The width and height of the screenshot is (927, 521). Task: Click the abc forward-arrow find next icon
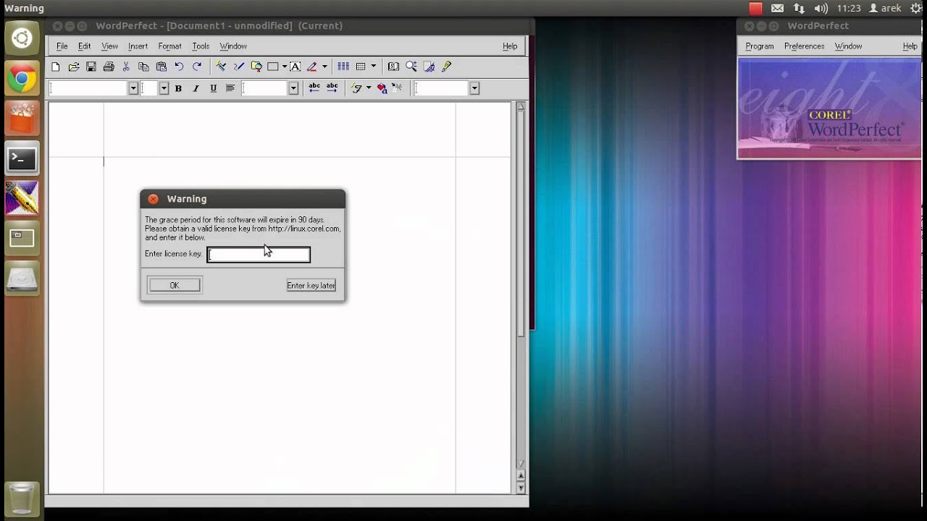pos(332,88)
